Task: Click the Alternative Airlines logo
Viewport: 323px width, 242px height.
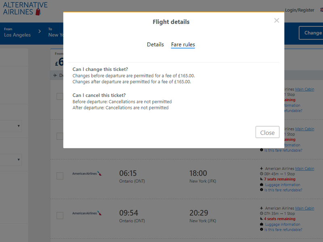Action: pos(25,8)
